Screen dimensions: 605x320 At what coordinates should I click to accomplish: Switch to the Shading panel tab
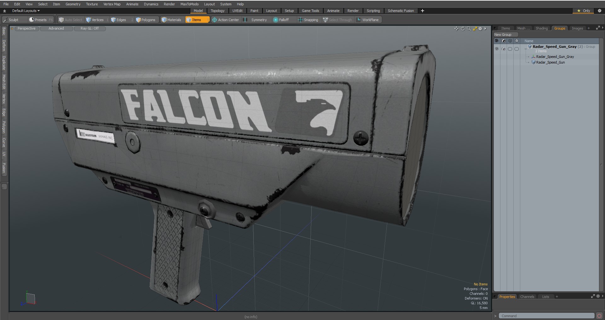[541, 28]
